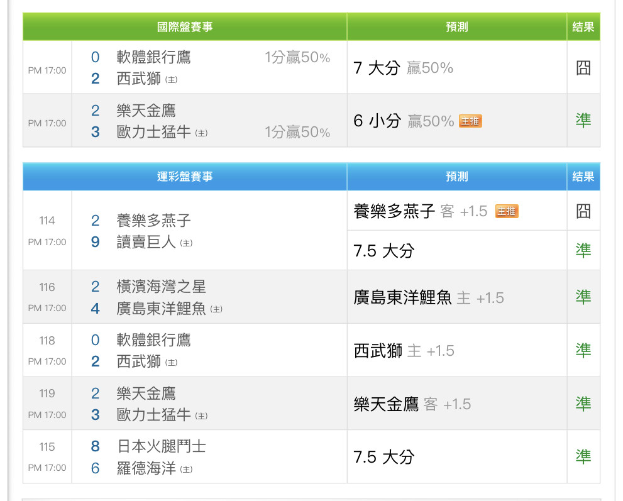Click the 準 result for game 116
Screen dimensions: 623x501
[583, 297]
